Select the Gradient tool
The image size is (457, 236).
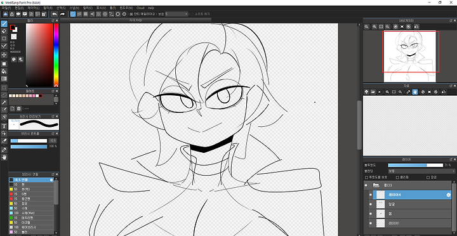point(4,79)
